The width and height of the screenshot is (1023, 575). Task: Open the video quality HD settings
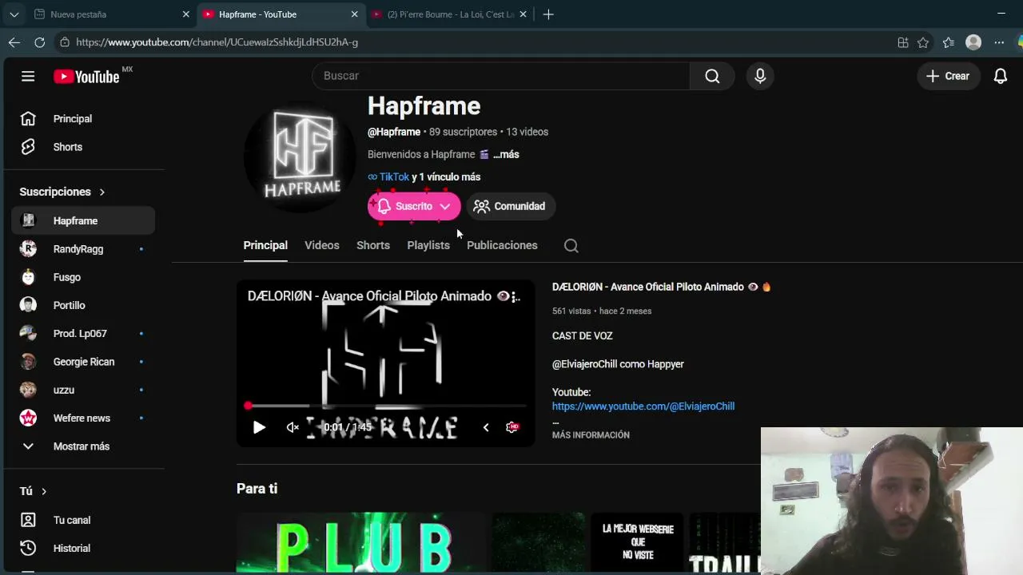[512, 427]
